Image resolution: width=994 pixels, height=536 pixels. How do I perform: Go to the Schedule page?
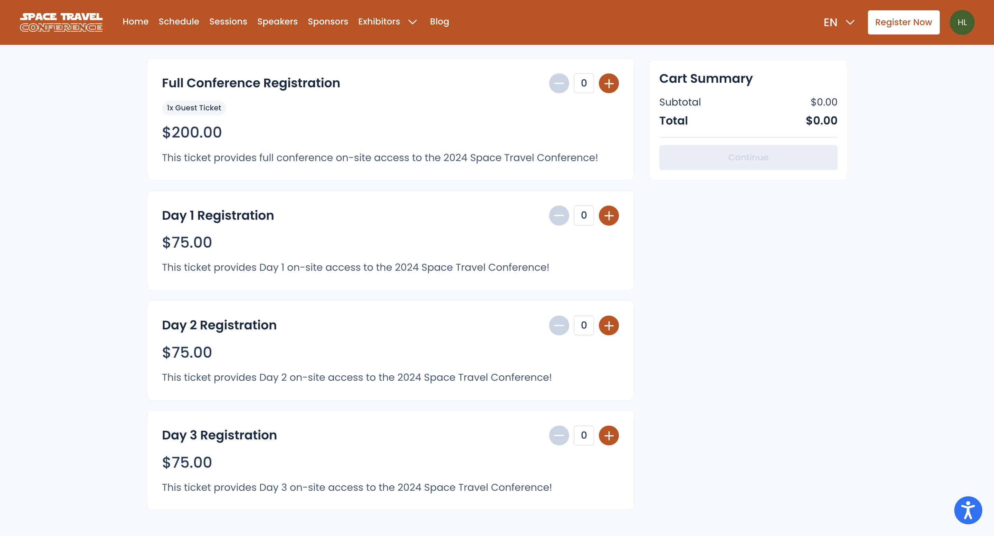(179, 22)
